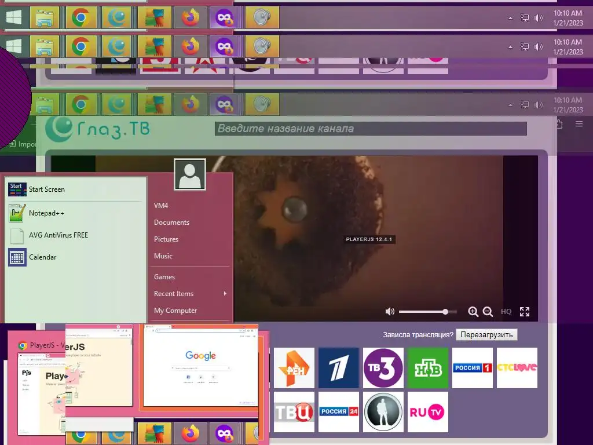Select the RU TV channel tile
The width and height of the screenshot is (593, 445).
tap(428, 412)
